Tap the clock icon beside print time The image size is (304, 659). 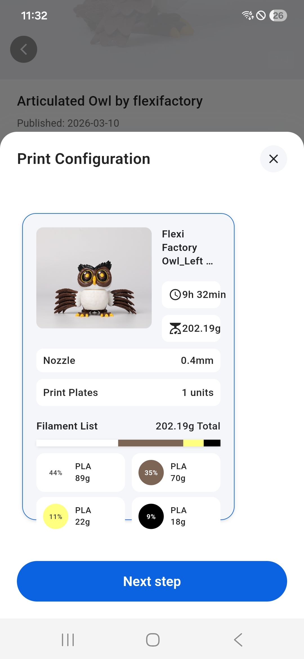pos(175,295)
